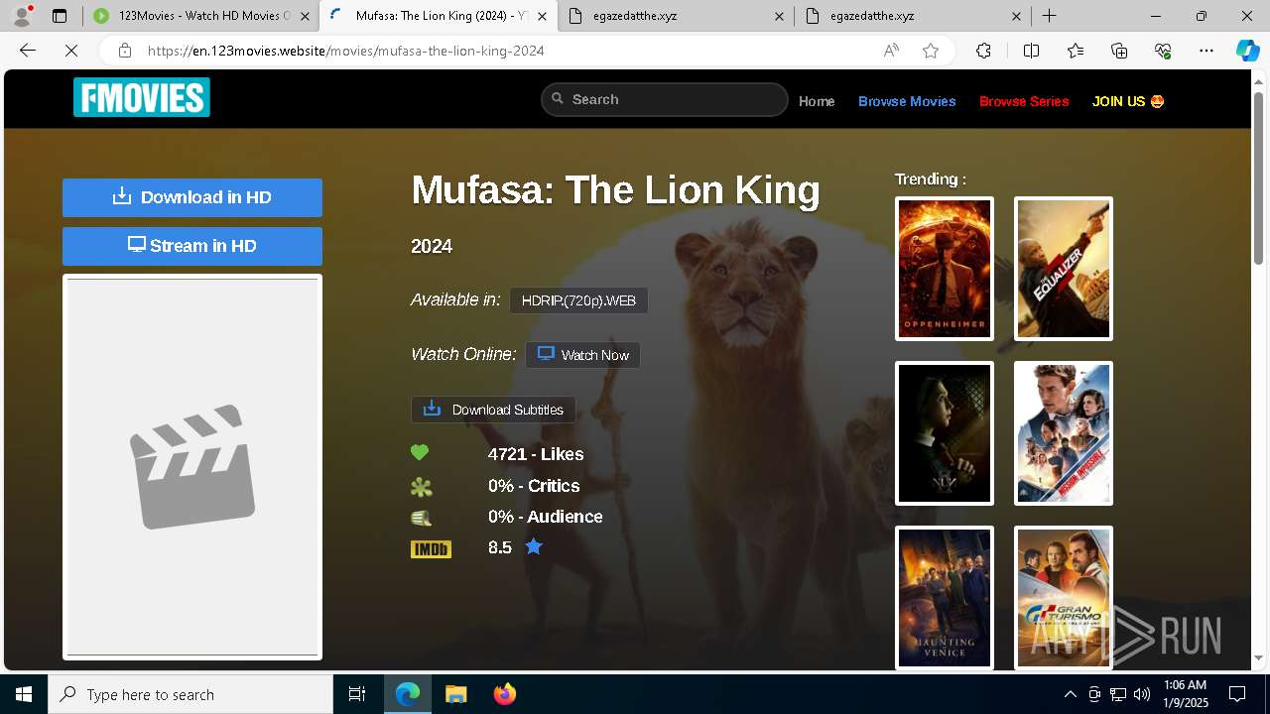Image resolution: width=1270 pixels, height=714 pixels.
Task: Stop the page loading with X
Action: 71,51
